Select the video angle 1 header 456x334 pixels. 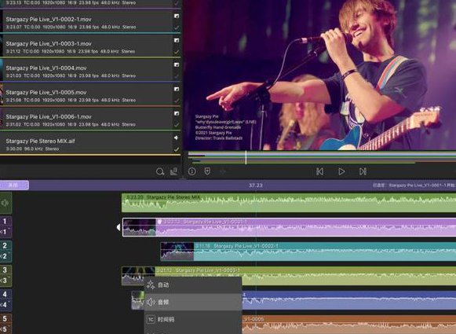pyautogui.click(x=5, y=222)
